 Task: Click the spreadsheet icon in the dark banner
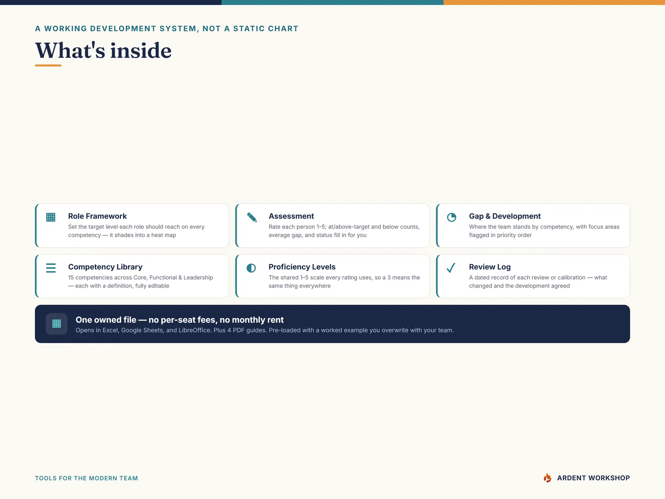click(57, 324)
